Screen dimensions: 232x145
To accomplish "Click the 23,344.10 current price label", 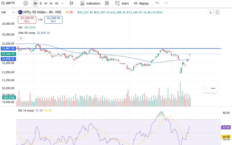I will pyautogui.click(x=8, y=54).
